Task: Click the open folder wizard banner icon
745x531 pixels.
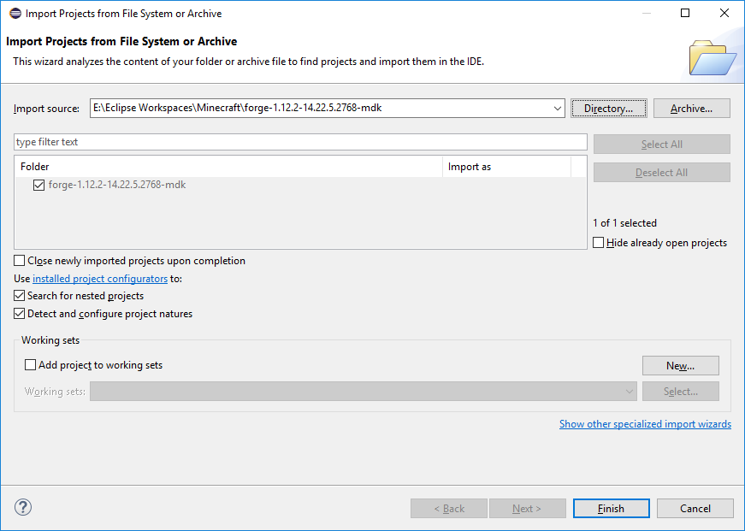Action: (x=712, y=58)
